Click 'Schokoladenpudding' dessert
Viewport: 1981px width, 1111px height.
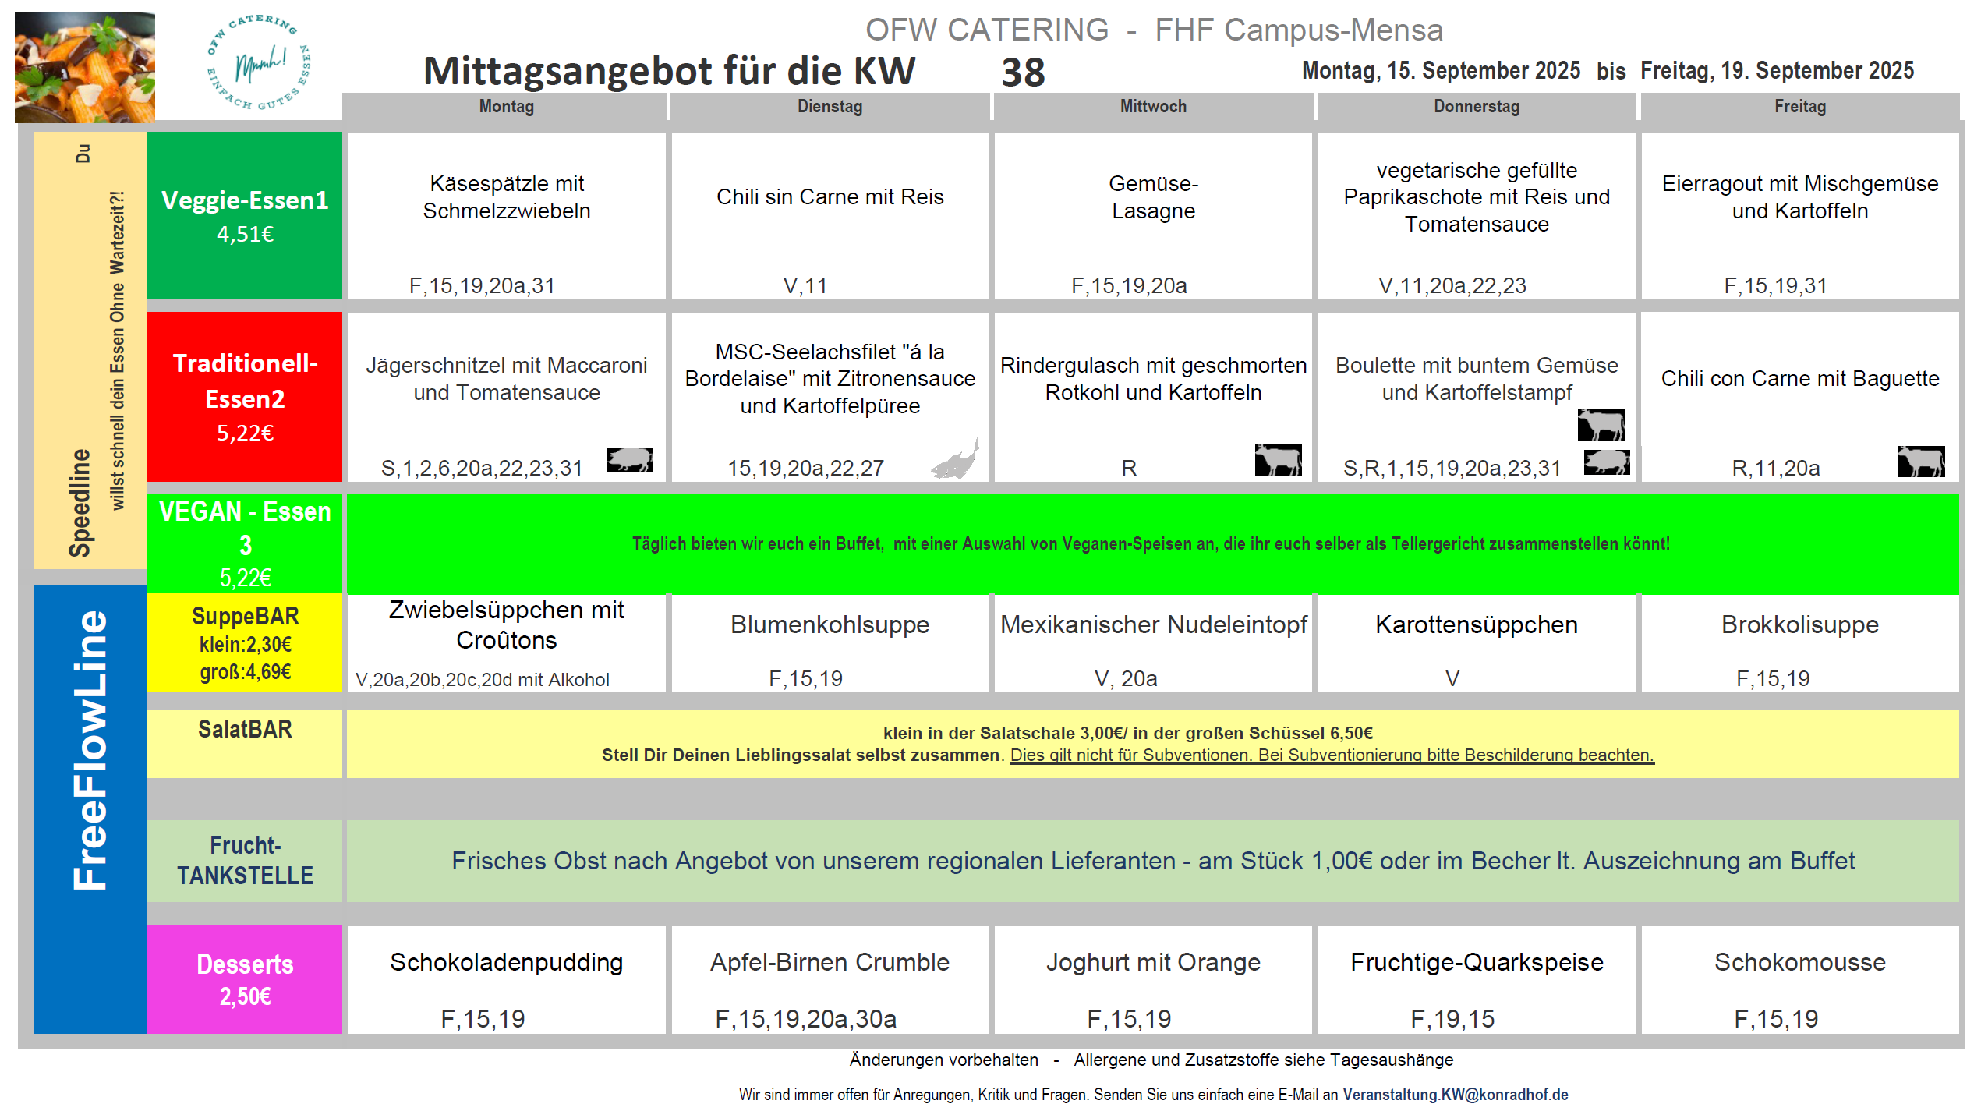(x=507, y=962)
